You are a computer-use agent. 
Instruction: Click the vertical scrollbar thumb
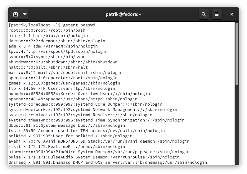[236, 54]
